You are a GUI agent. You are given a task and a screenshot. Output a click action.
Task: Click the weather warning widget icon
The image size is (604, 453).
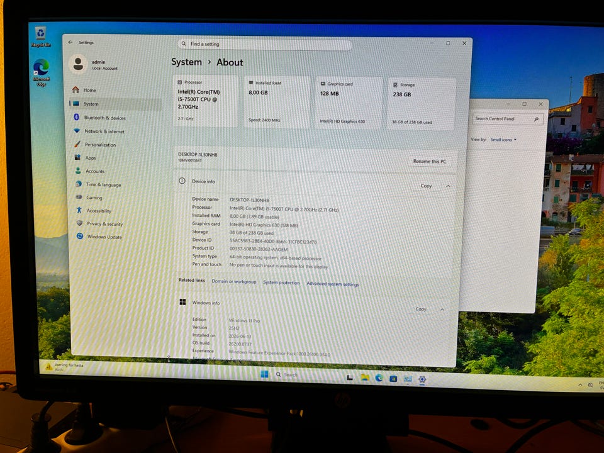[x=49, y=366]
